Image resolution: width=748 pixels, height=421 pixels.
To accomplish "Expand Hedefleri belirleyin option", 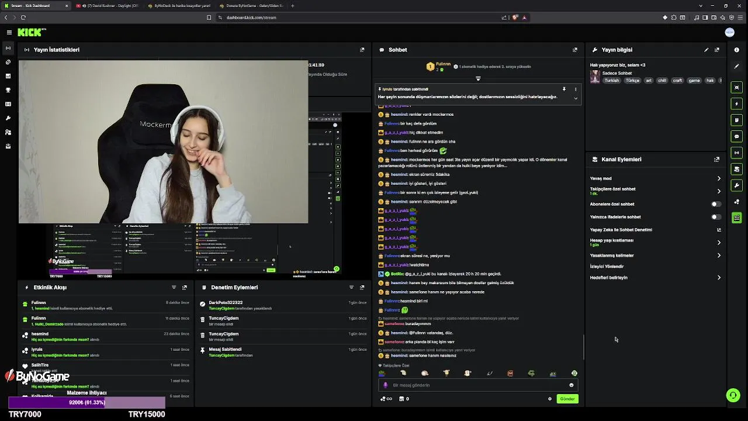I will tap(719, 278).
